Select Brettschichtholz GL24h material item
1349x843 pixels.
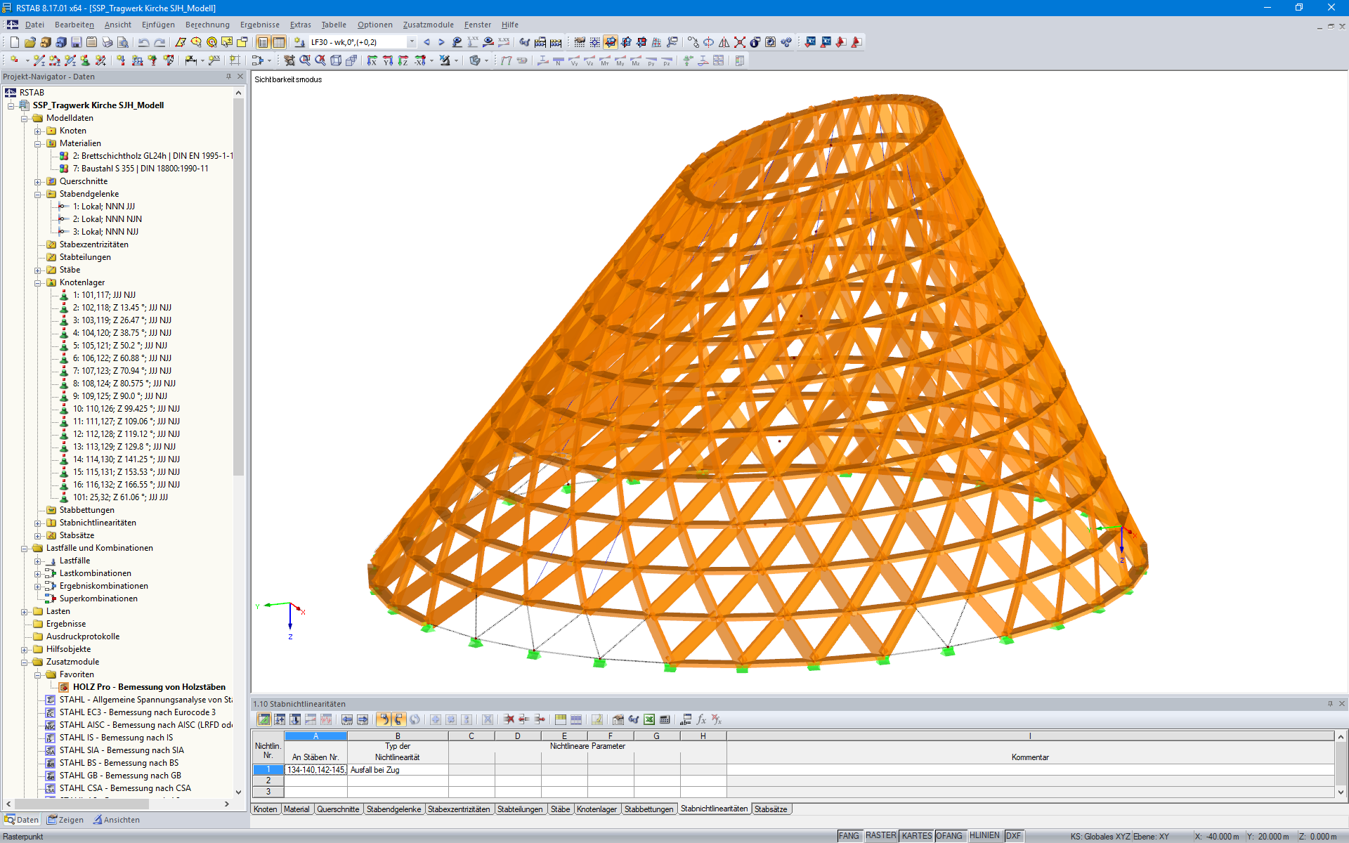(x=152, y=156)
